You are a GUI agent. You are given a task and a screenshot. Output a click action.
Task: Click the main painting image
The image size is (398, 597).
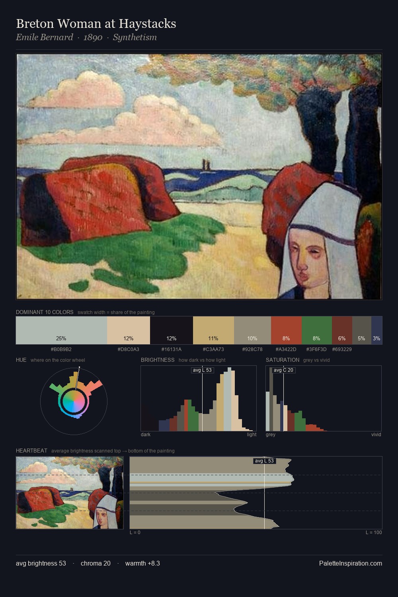[199, 176]
